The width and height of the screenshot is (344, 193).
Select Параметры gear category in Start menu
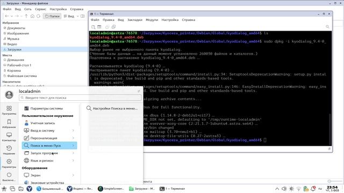click(x=9, y=164)
